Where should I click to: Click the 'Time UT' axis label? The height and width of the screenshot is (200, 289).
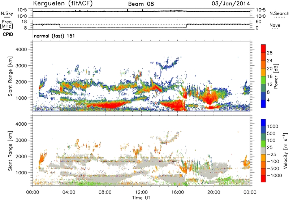[141, 197]
